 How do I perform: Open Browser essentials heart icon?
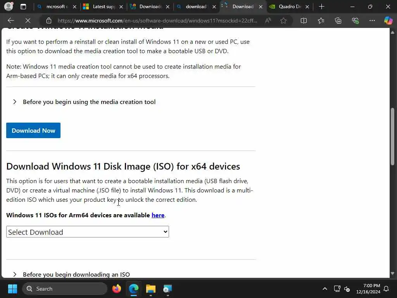point(355,21)
